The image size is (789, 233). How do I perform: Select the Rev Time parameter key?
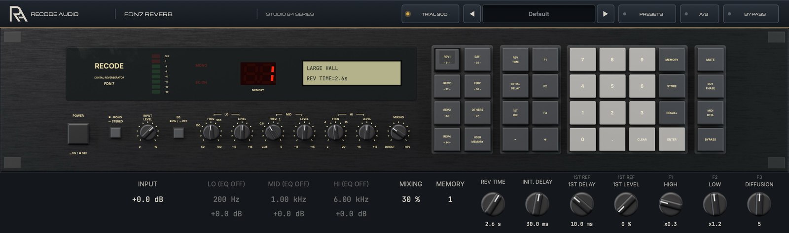tap(515, 60)
